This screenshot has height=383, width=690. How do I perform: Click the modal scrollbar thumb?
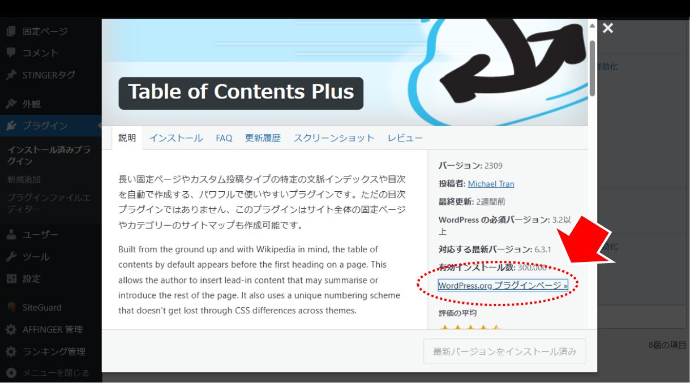pyautogui.click(x=593, y=68)
